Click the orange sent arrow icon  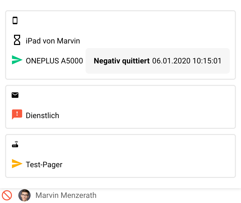click(x=17, y=164)
